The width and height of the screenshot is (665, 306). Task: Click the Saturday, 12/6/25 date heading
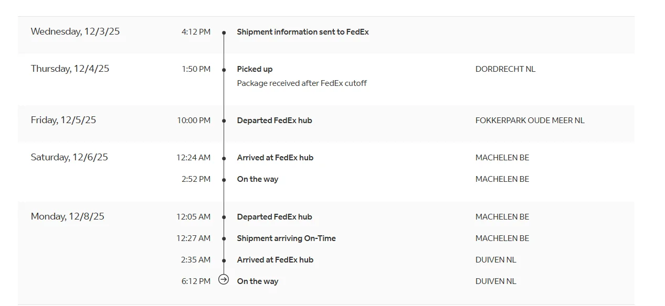(69, 157)
